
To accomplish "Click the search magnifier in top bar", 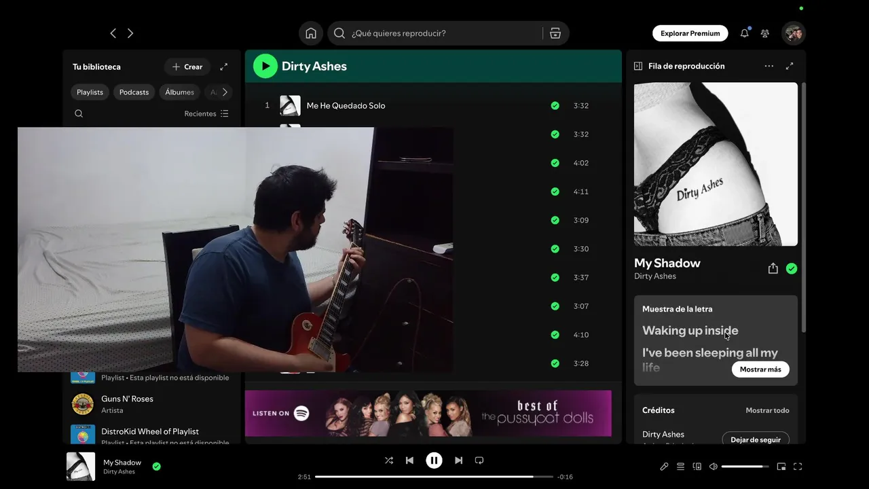I will coord(339,33).
